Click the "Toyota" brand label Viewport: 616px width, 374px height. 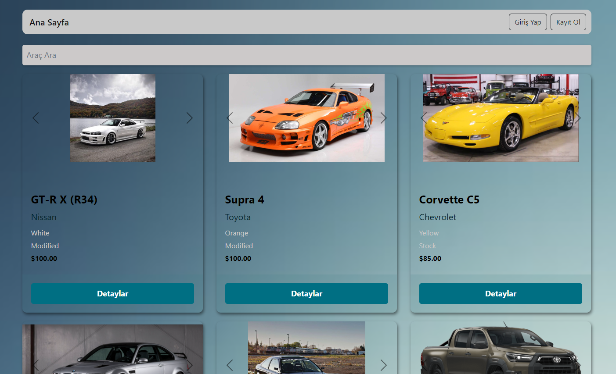pyautogui.click(x=238, y=217)
